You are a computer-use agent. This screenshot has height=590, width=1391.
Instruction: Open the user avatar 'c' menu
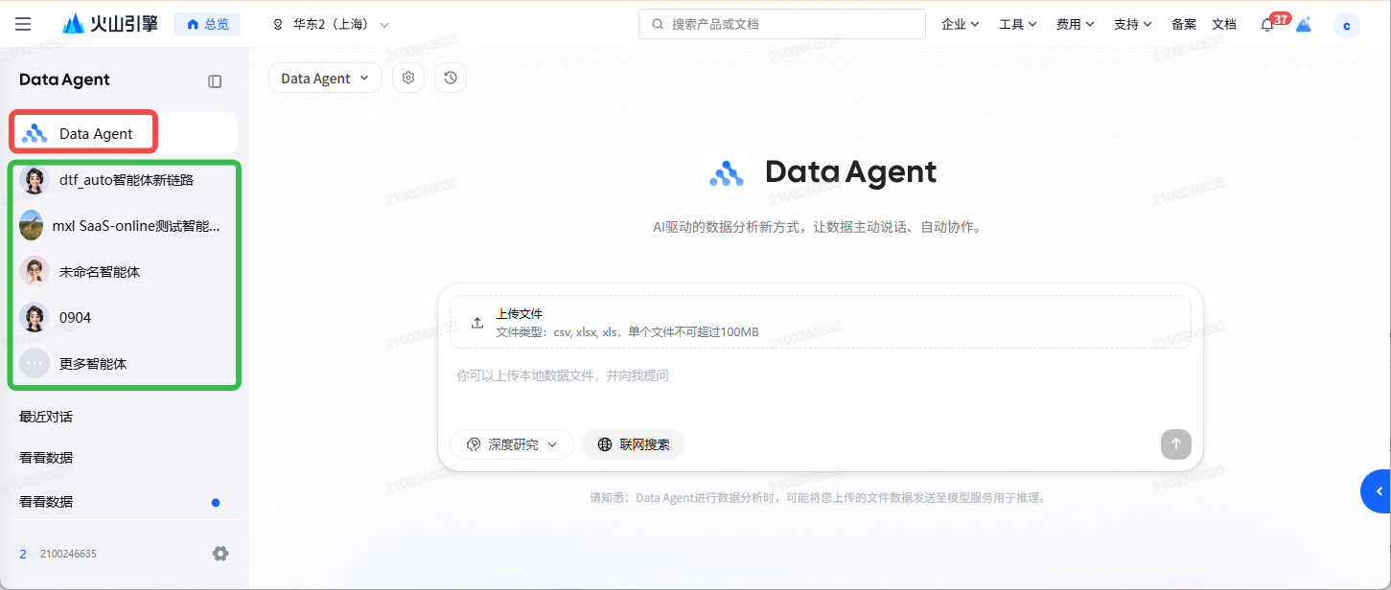point(1347,26)
